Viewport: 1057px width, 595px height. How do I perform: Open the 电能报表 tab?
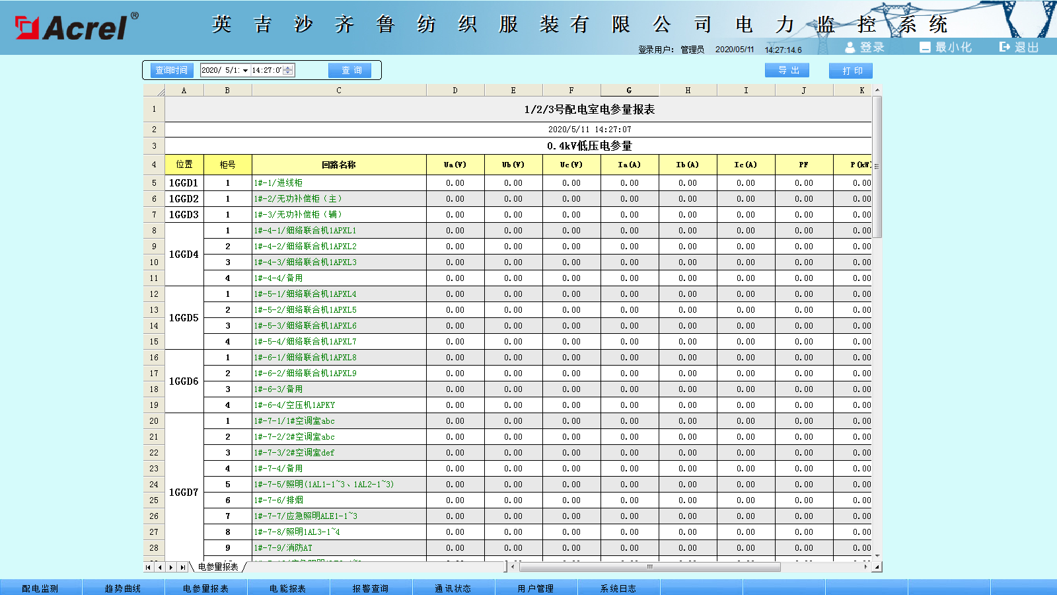tap(287, 588)
